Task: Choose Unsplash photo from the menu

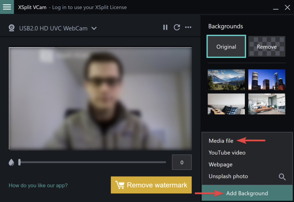Action: [x=228, y=176]
